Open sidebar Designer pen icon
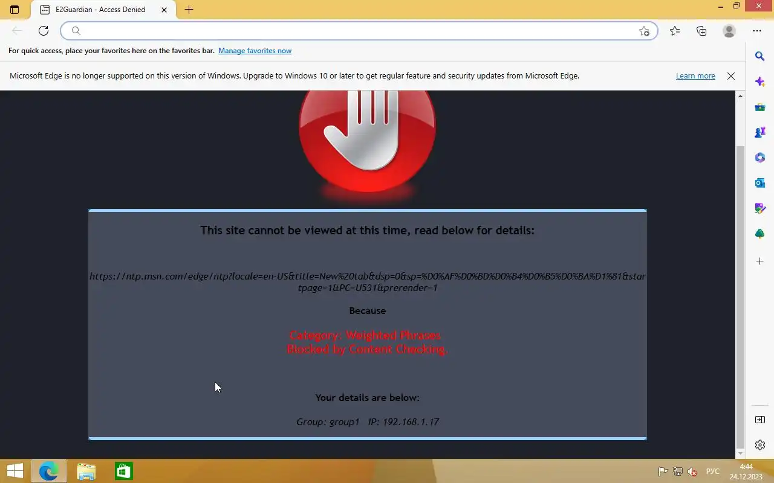This screenshot has height=483, width=774. (x=760, y=208)
